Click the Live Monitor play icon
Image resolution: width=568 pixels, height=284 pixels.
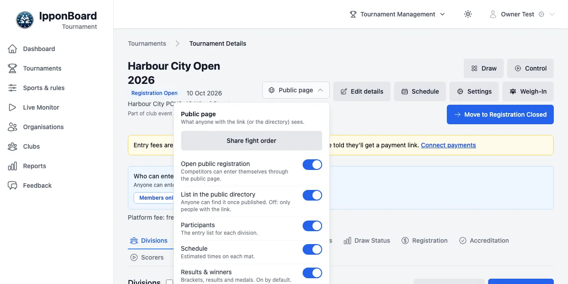[12, 107]
